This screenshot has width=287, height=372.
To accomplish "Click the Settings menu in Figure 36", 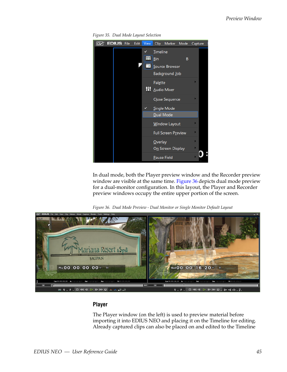I will tap(106, 214).
